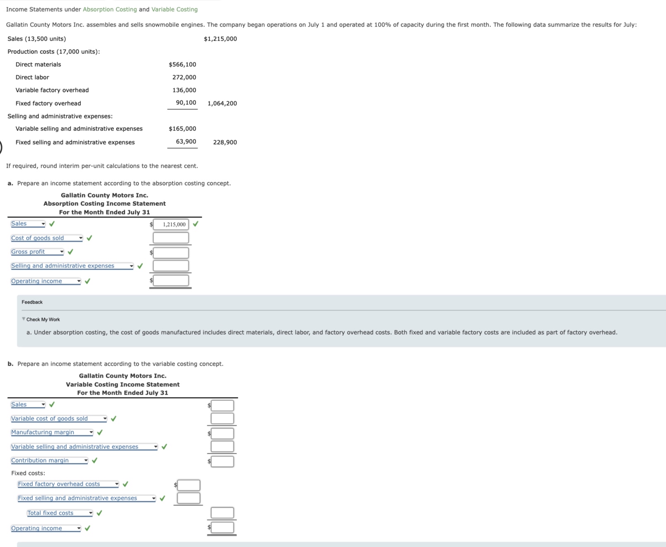Open the Contribution margin dropdown
Image resolution: width=666 pixels, height=547 pixels.
tap(49, 460)
